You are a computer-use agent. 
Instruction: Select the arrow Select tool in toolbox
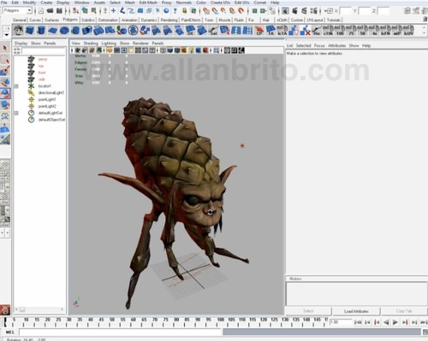[5, 48]
